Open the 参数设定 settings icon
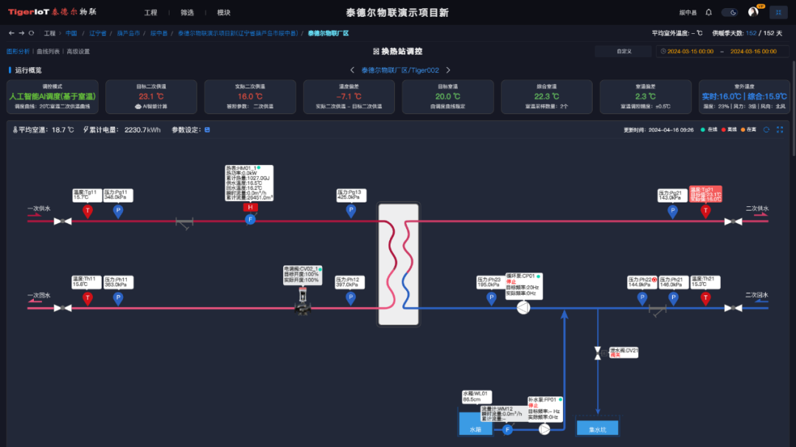 pyautogui.click(x=207, y=130)
